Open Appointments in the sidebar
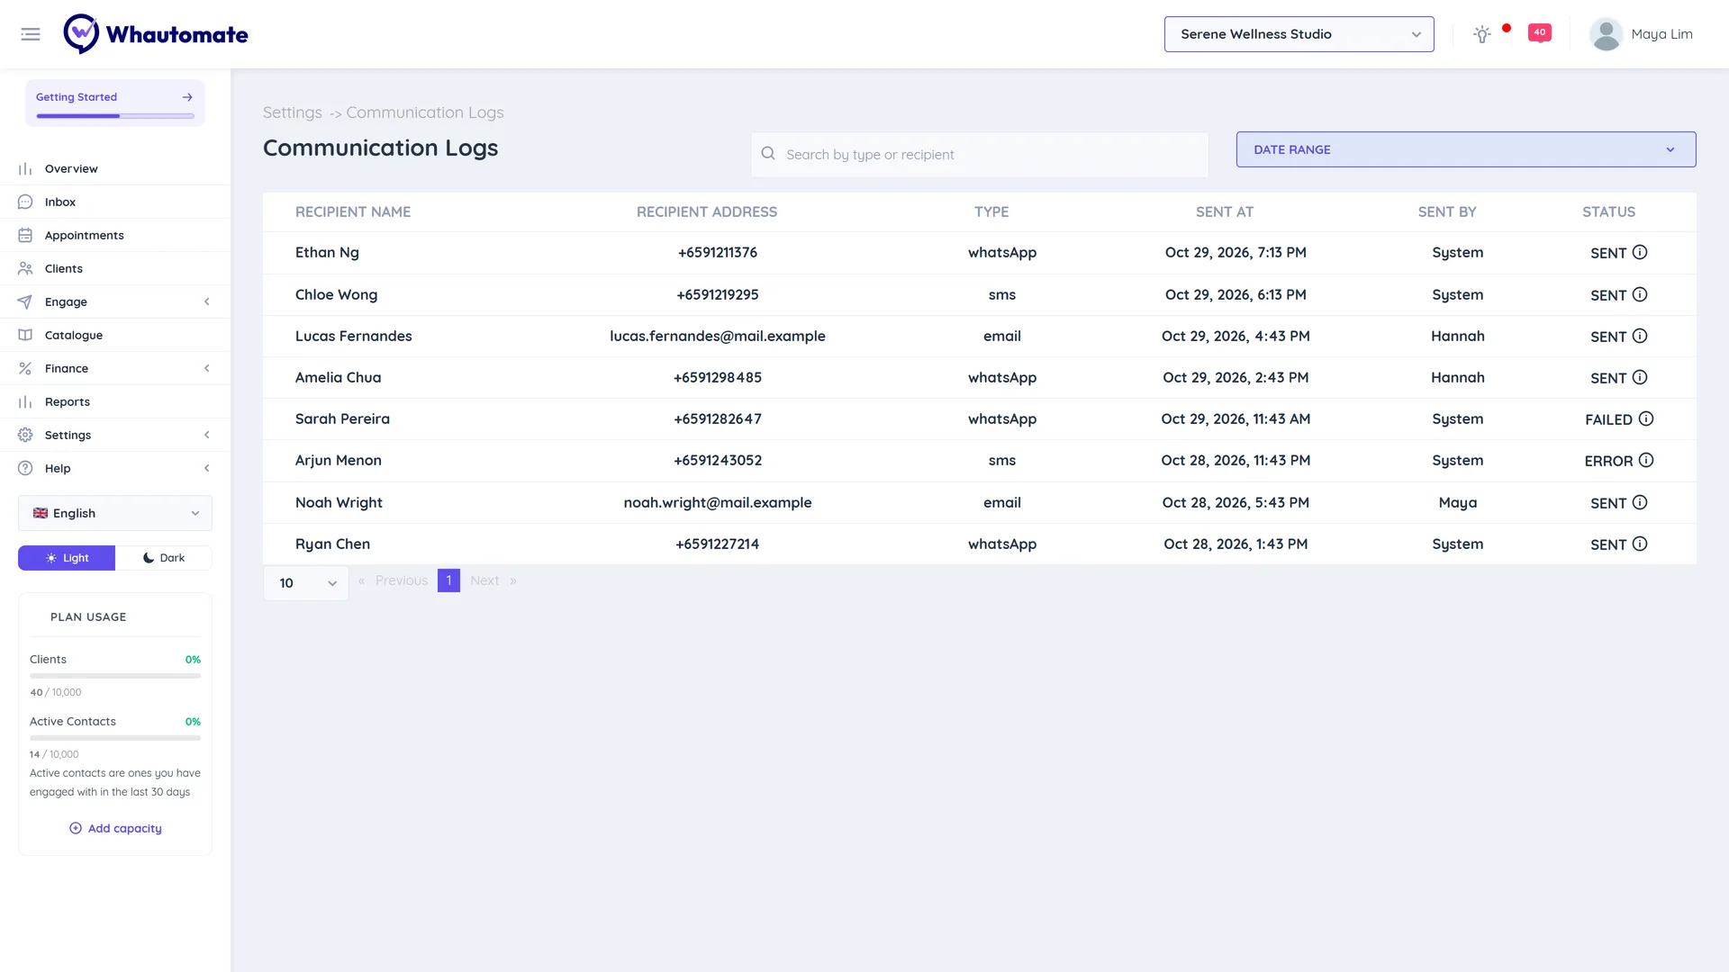The width and height of the screenshot is (1729, 972). [115, 235]
